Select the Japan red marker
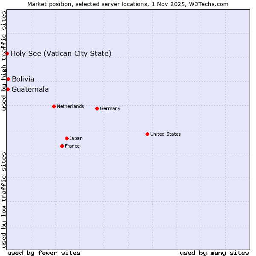Image resolution: width=256 pixels, height=256 pixels. click(67, 138)
